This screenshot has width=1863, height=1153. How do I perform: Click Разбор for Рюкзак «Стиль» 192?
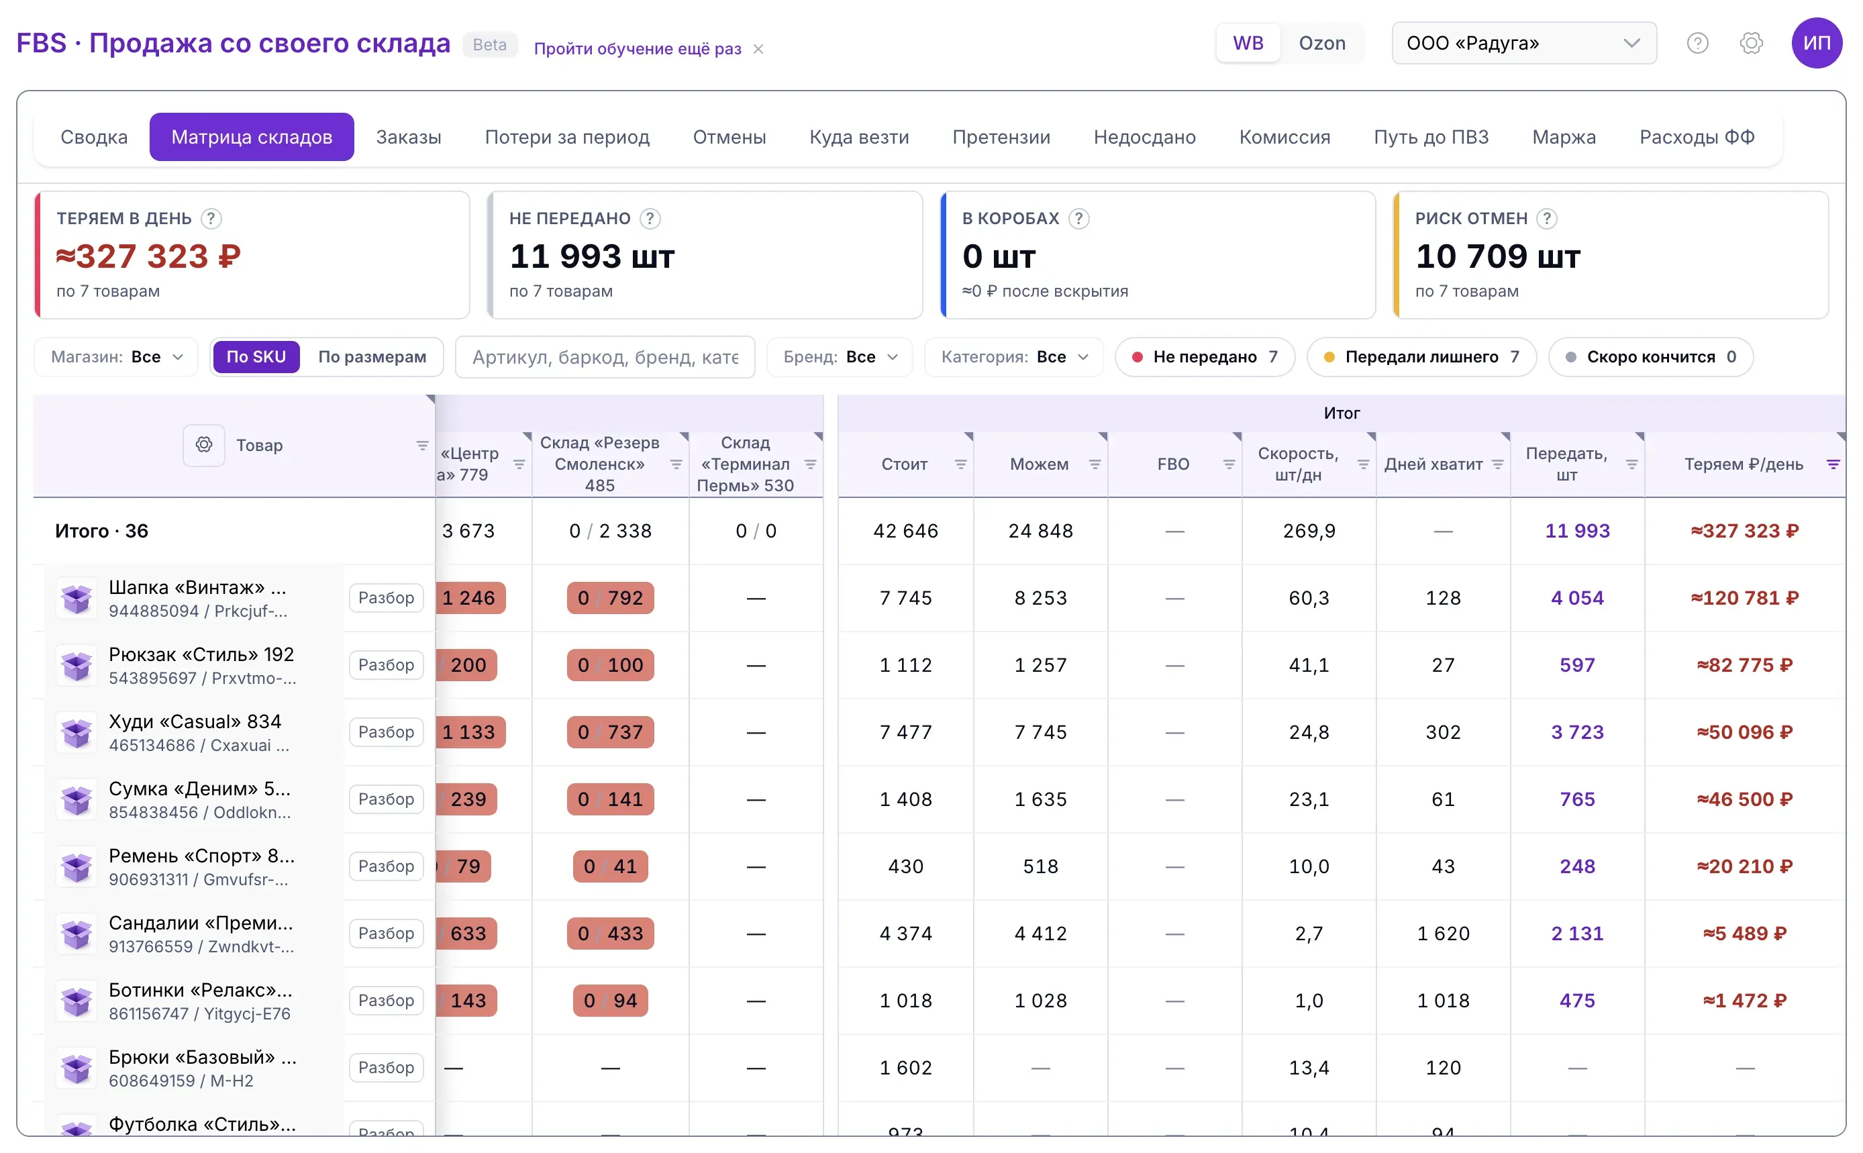(387, 665)
